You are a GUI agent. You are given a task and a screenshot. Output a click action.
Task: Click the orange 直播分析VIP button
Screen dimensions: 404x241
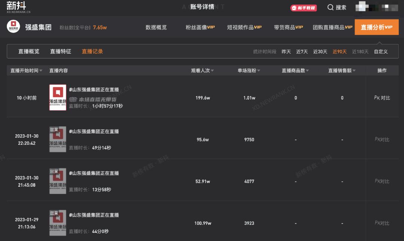pyautogui.click(x=376, y=27)
